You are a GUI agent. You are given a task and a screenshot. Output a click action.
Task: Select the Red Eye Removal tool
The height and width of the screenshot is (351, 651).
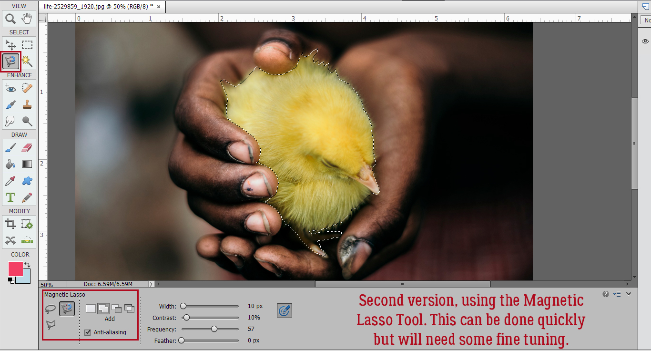click(10, 88)
